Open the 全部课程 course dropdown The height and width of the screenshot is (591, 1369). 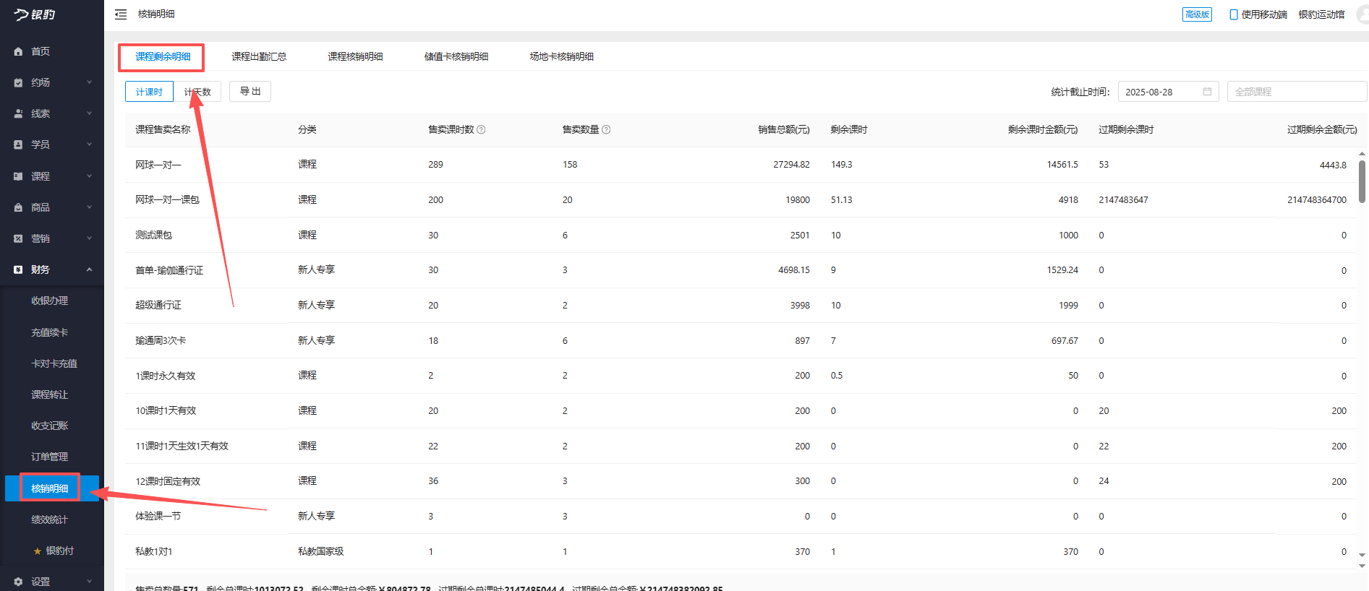1296,92
